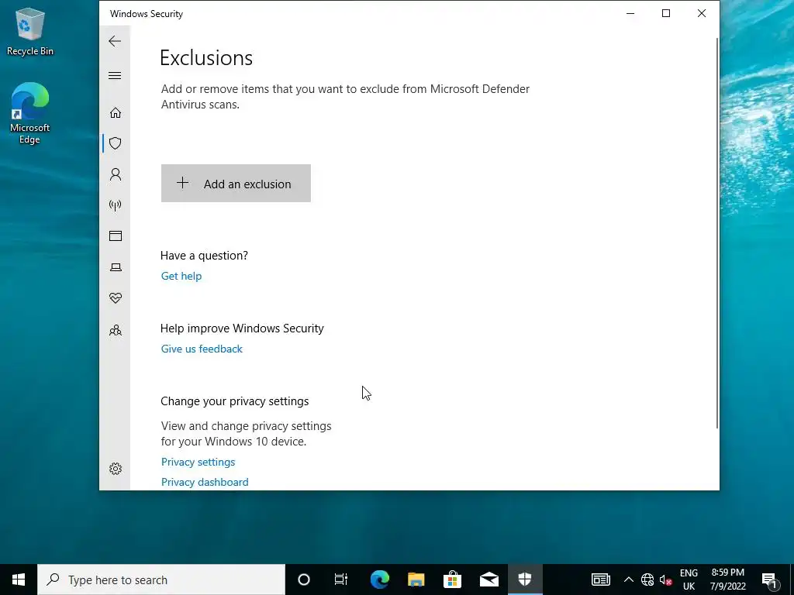Open the Home icon in sidebar
Screen dimensions: 794x595
tap(116, 112)
